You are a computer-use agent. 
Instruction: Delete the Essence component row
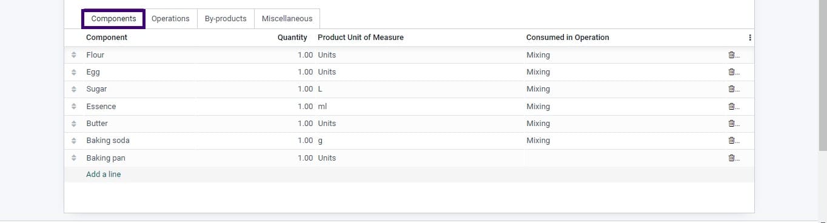point(731,106)
